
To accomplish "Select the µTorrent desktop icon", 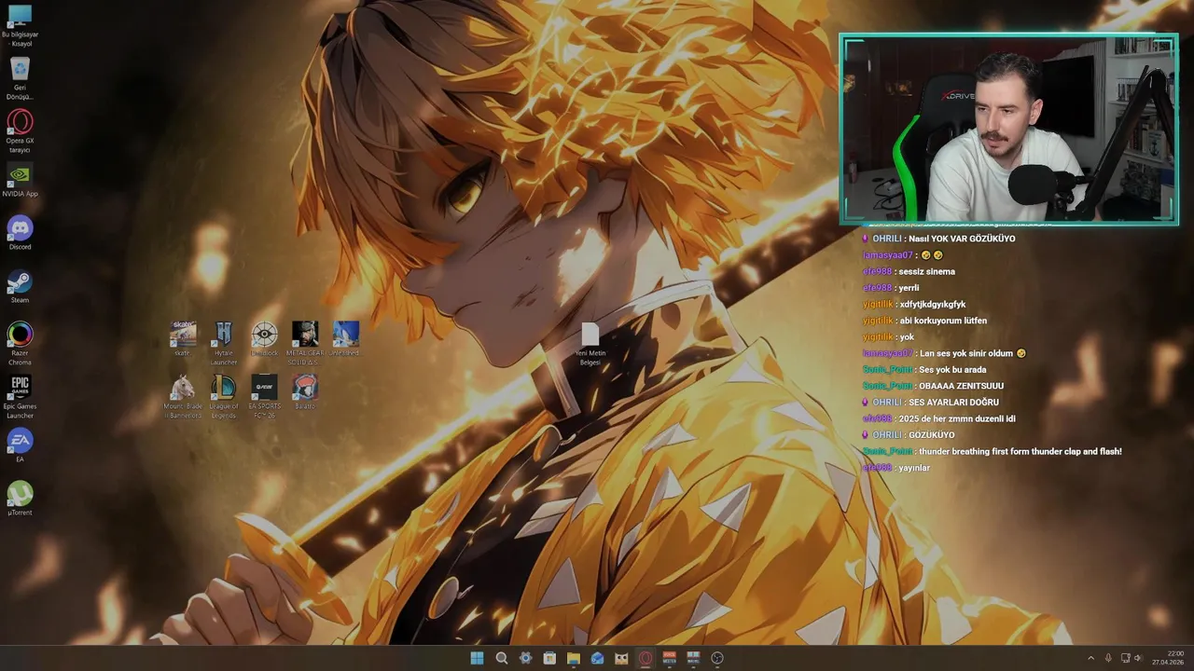I will pyautogui.click(x=20, y=500).
